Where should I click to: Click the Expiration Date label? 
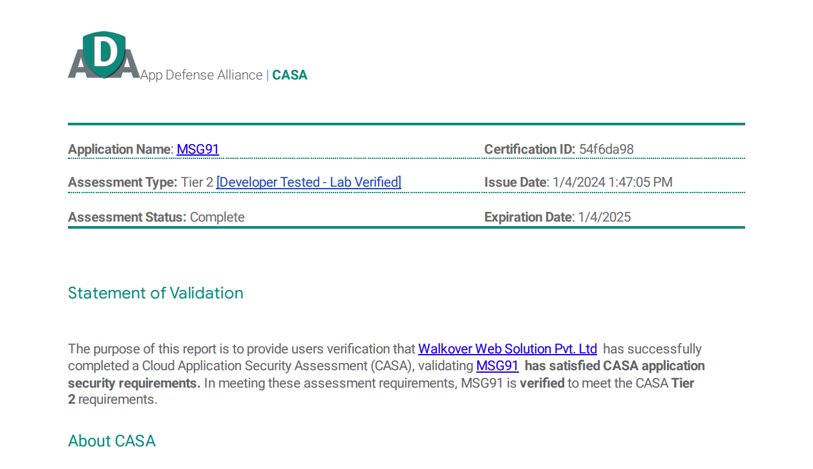point(528,217)
